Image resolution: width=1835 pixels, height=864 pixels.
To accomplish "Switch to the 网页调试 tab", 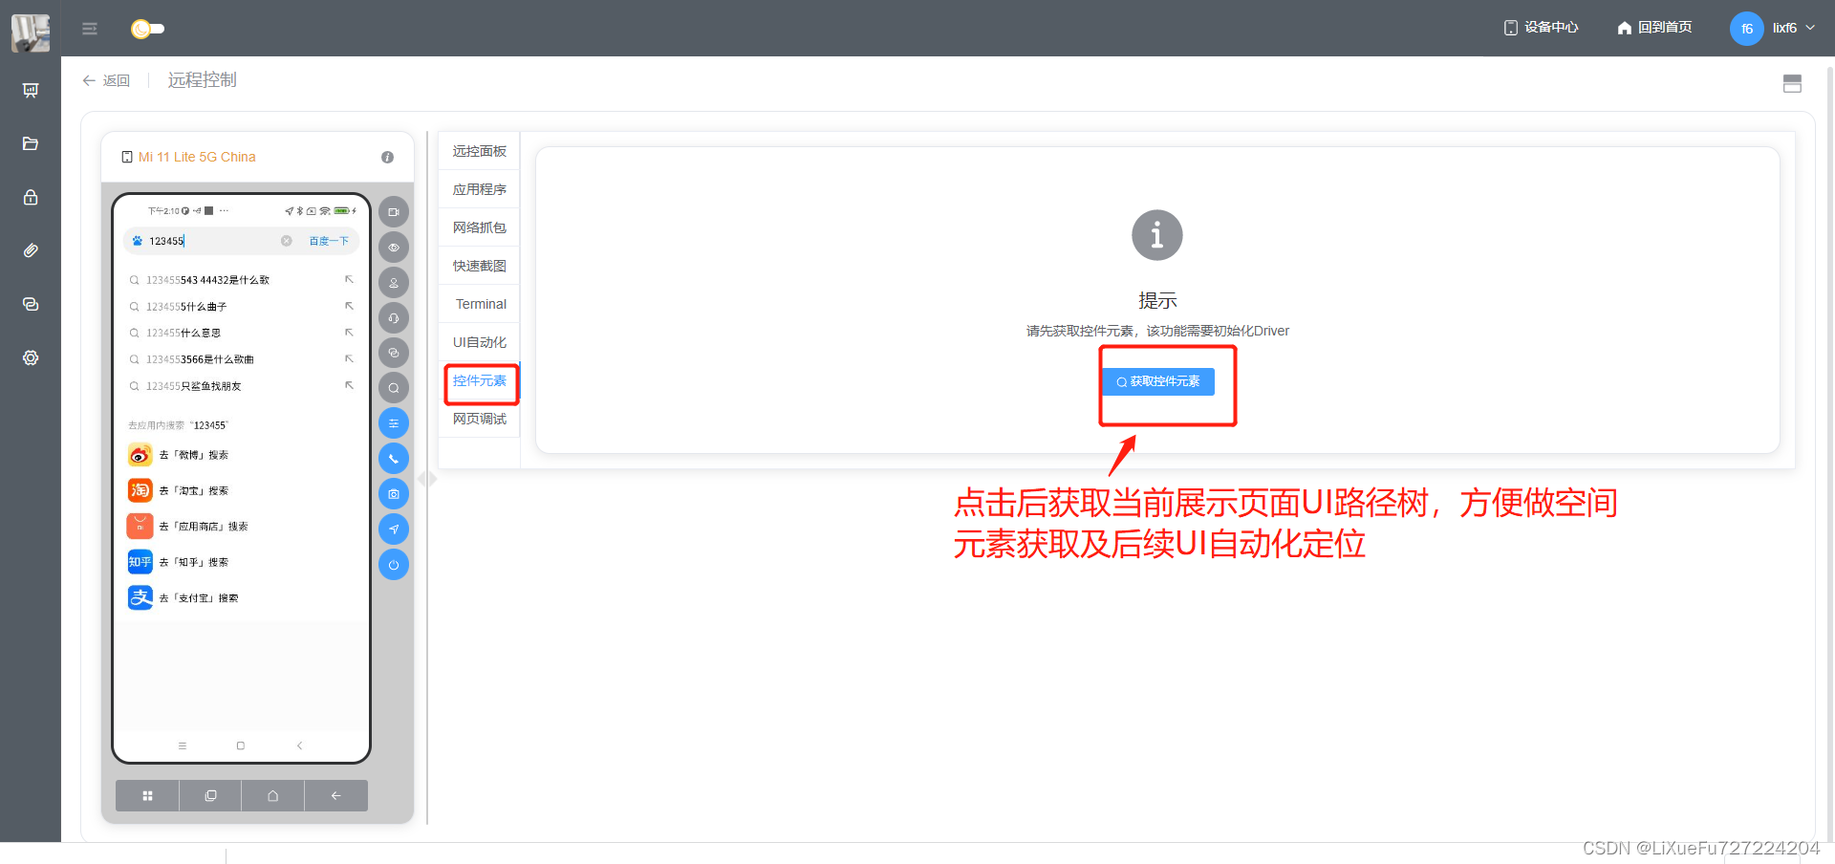I will pyautogui.click(x=480, y=419).
